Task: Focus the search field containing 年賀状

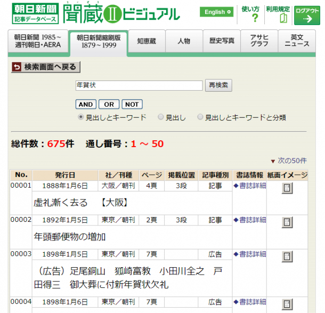Action: tap(139, 85)
